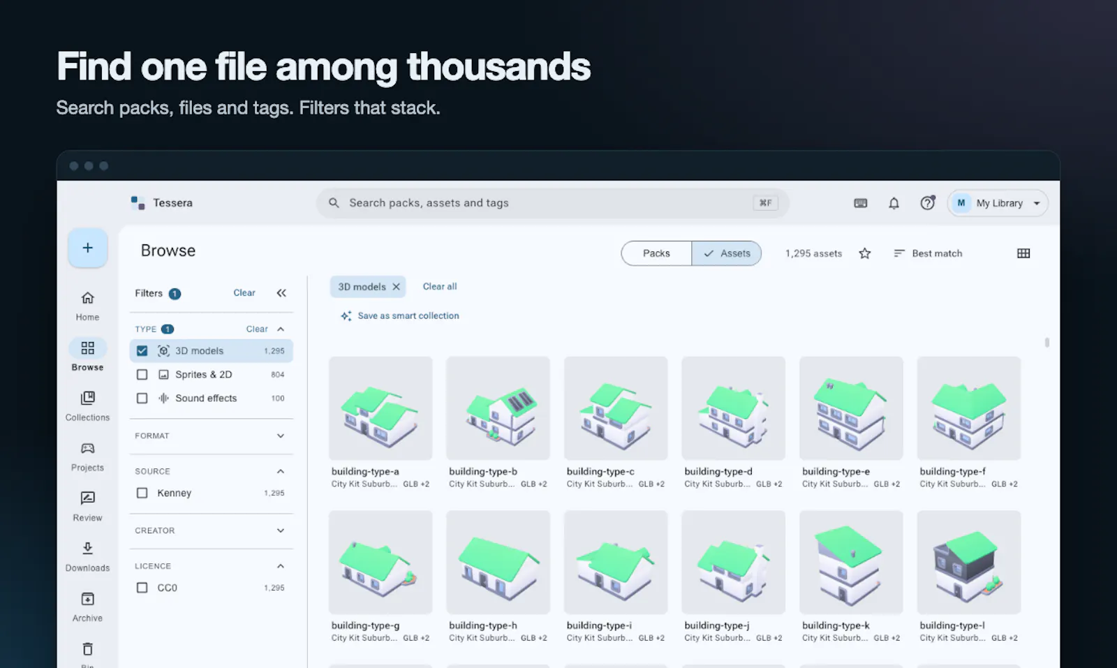Image resolution: width=1117 pixels, height=668 pixels.
Task: Collapse the filters panel with double chevron
Action: point(281,293)
